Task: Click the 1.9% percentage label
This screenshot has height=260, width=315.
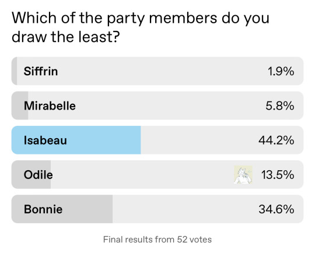Action: pos(281,71)
